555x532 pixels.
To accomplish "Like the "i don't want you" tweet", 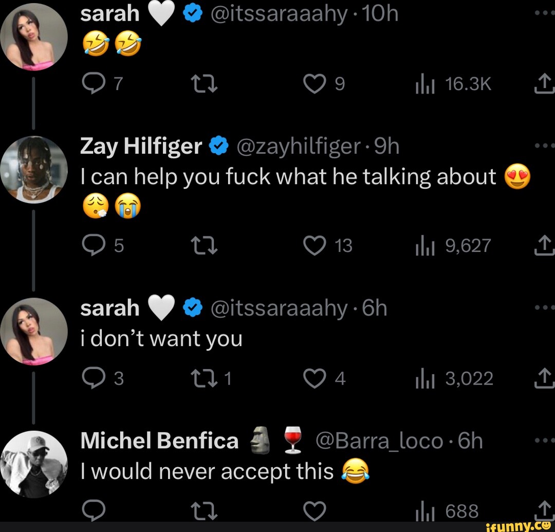I will 315,379.
